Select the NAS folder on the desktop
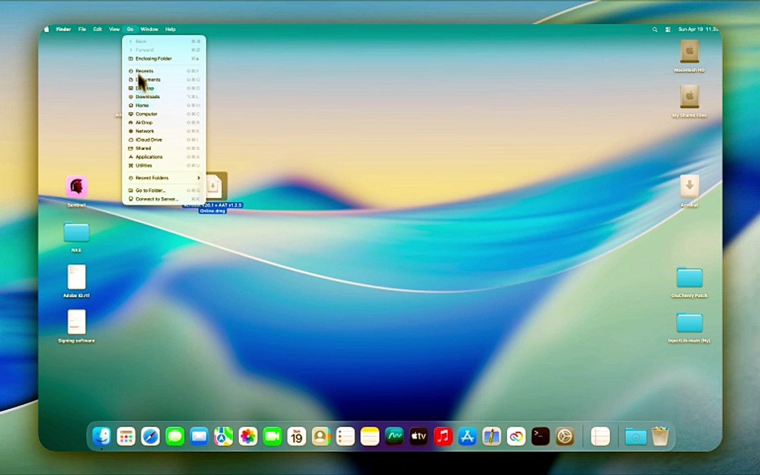This screenshot has height=475, width=760. pos(77,232)
